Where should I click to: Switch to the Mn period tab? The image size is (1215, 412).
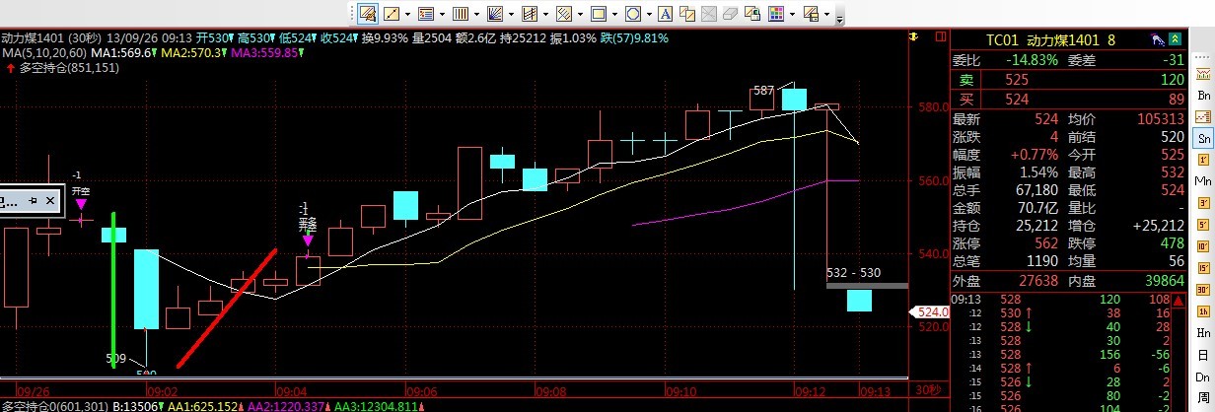click(x=1202, y=181)
